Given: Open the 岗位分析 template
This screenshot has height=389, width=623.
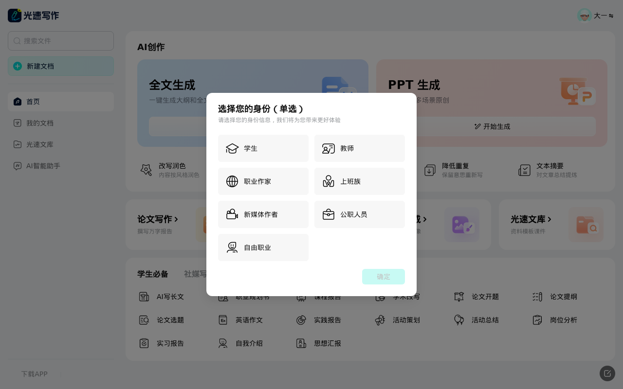Looking at the screenshot, I should tap(555, 320).
